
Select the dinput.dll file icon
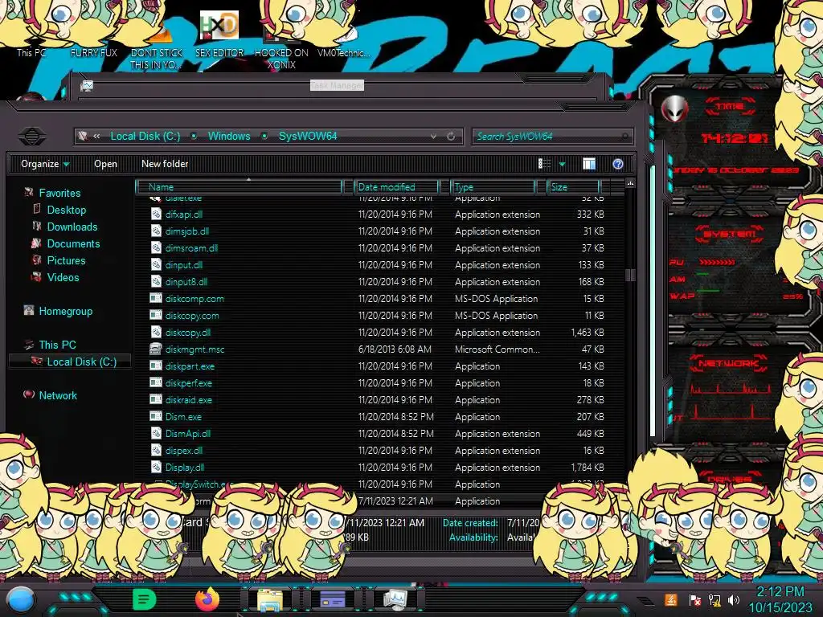pyautogui.click(x=156, y=265)
